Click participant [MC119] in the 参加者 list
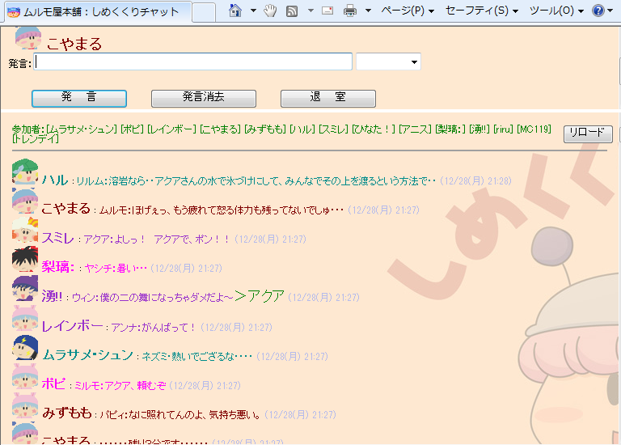621x445 pixels. pos(534,129)
